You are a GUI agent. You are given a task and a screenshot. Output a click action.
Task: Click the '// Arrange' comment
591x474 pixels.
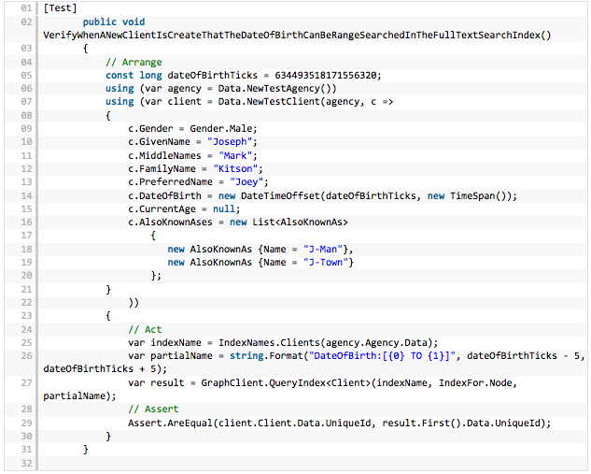(x=134, y=62)
